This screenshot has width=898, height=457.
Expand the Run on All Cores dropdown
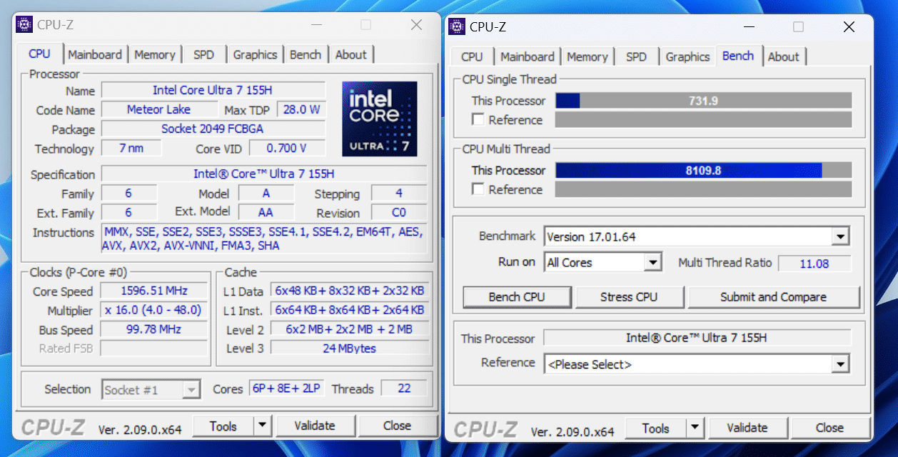tap(652, 263)
